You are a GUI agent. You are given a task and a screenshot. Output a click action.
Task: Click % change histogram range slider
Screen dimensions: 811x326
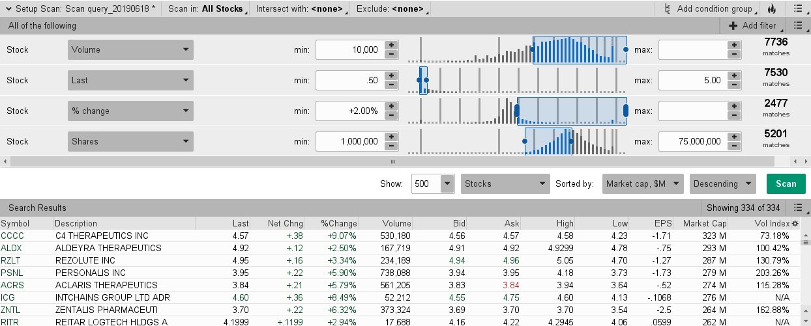click(x=572, y=111)
